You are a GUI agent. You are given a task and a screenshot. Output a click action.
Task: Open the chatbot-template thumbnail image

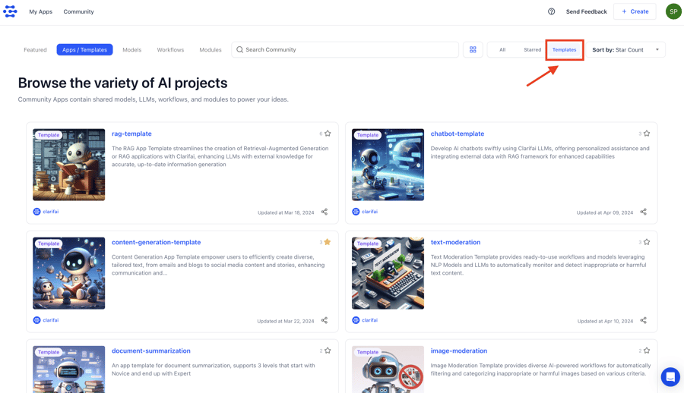tap(388, 165)
